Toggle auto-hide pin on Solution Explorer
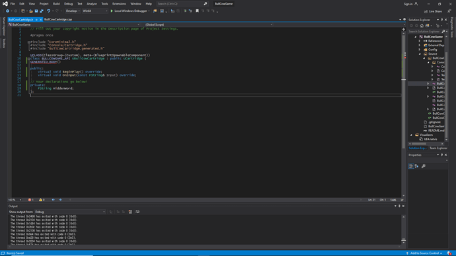 (441, 20)
